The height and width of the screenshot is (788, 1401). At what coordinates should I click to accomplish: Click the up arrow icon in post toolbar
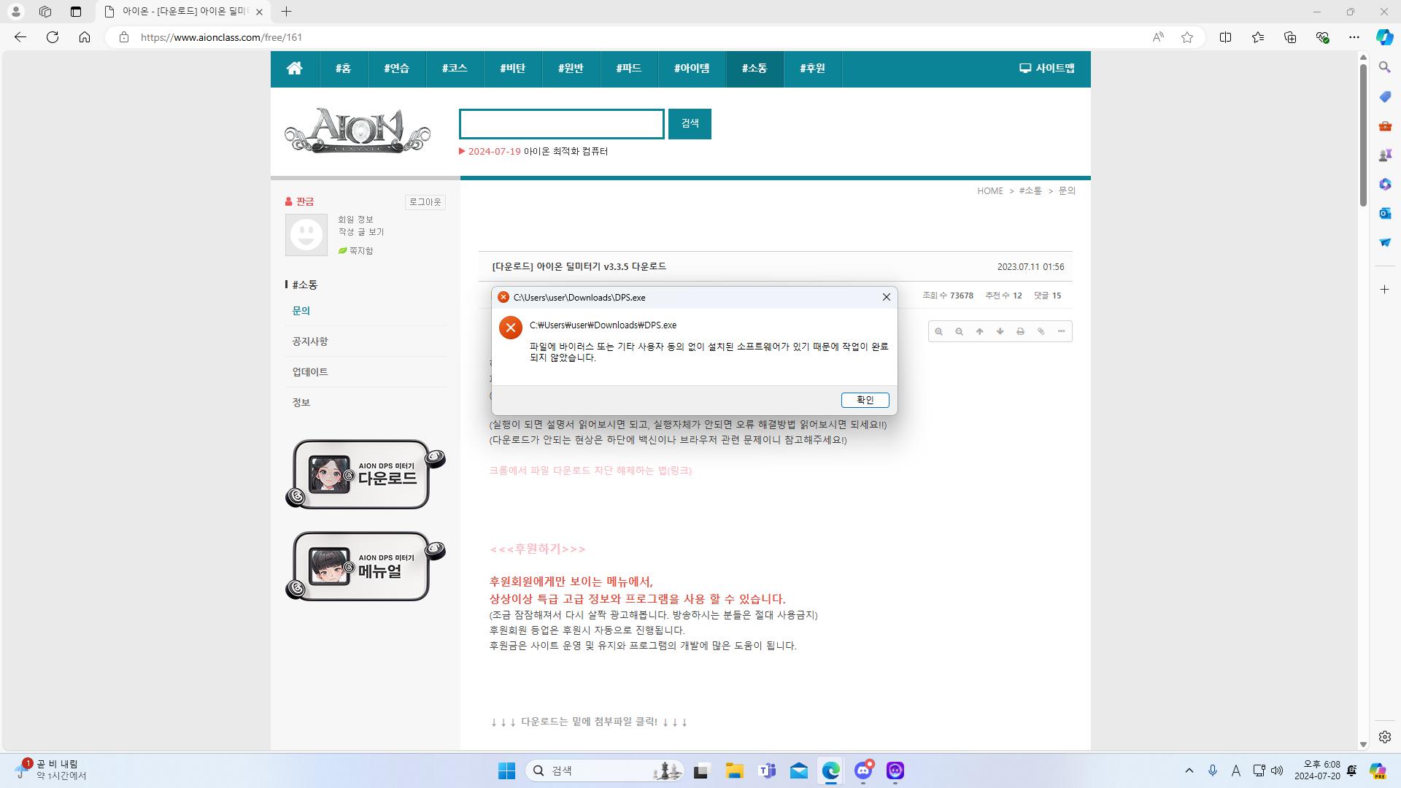(x=980, y=332)
